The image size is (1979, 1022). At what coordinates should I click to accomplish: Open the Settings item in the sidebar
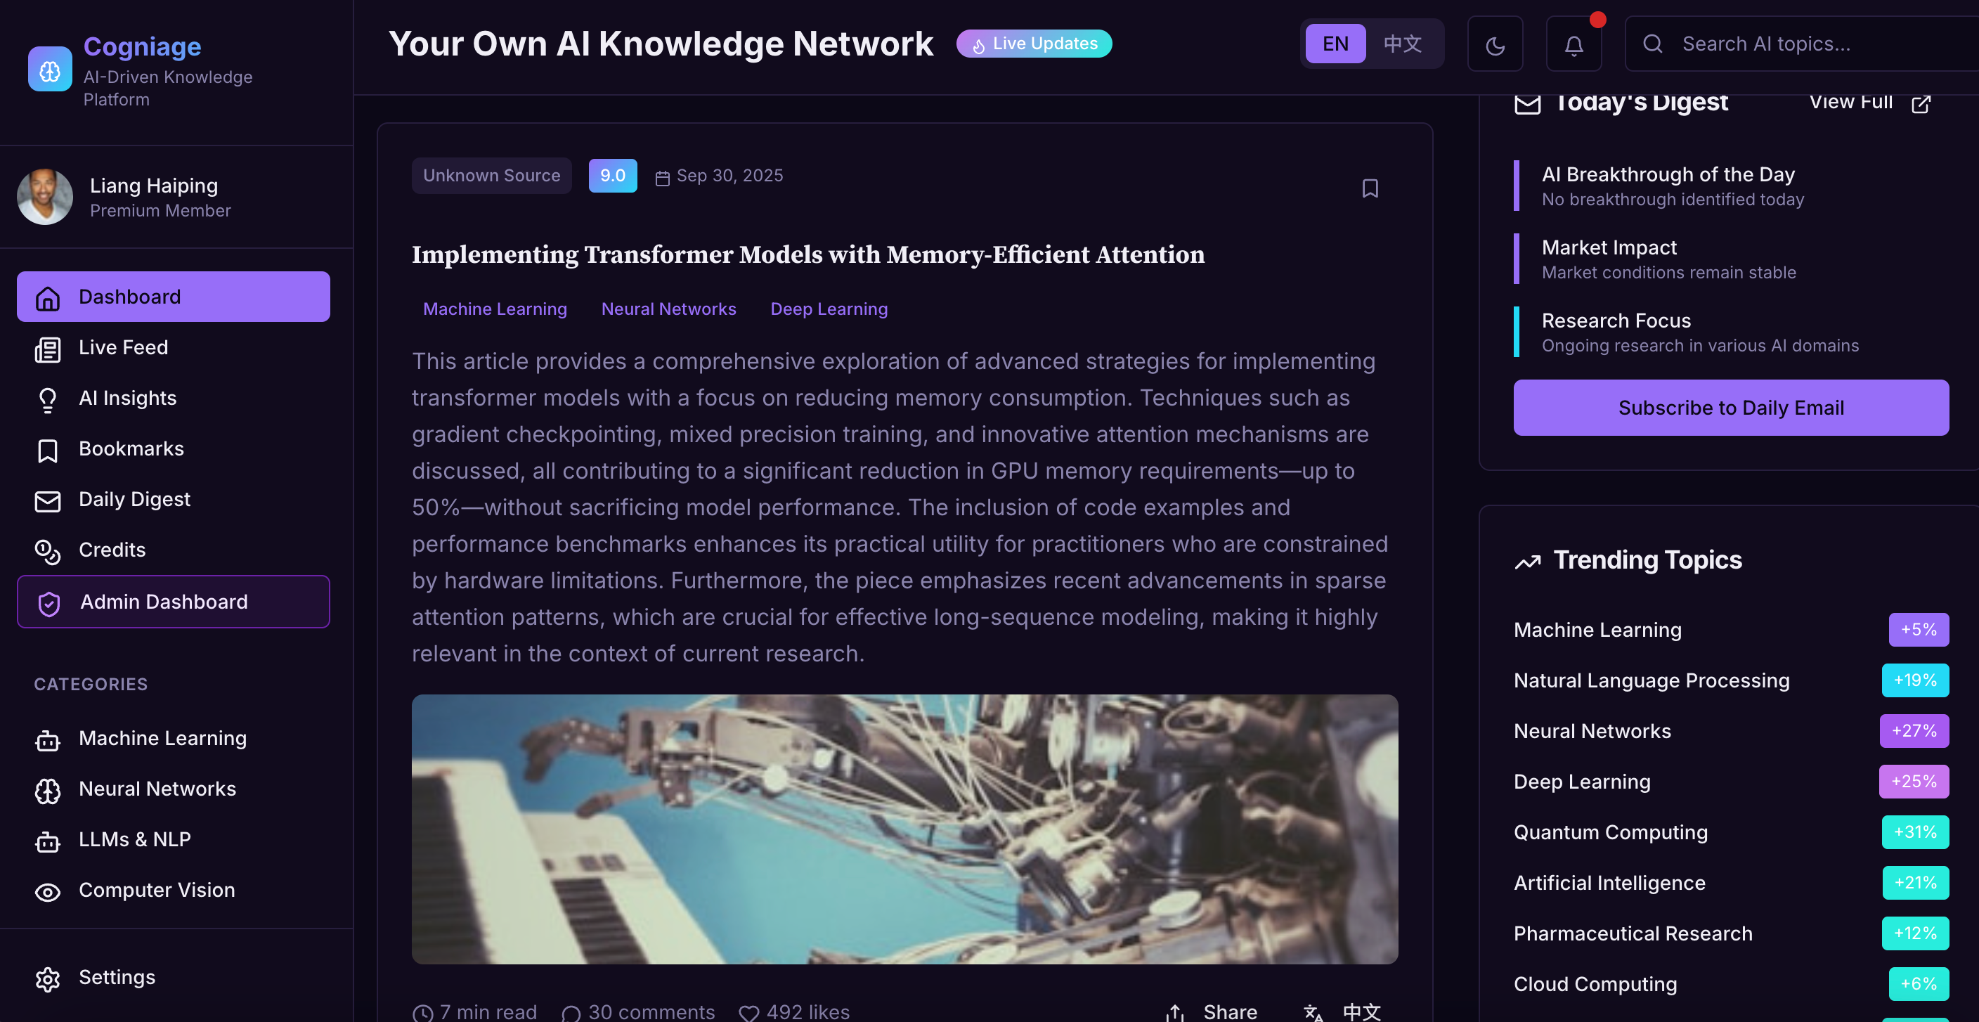tap(117, 978)
